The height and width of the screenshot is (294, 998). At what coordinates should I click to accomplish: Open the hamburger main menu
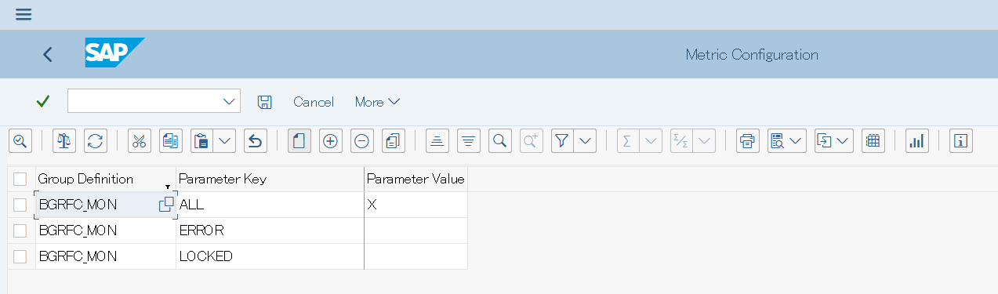point(24,14)
